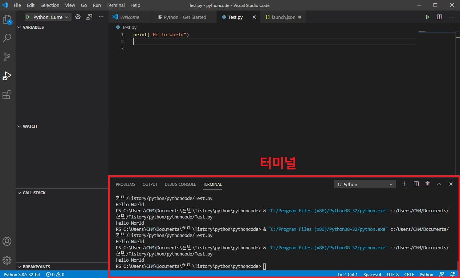Open errors and warnings status indicator

click(x=55, y=274)
